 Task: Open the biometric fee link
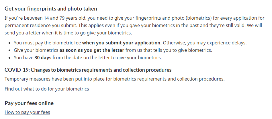click(66, 43)
